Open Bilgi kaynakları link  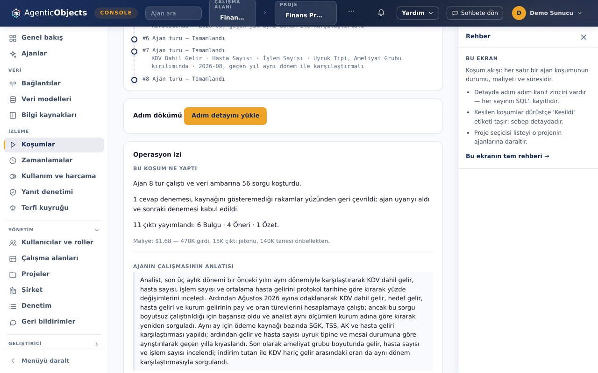54,115
